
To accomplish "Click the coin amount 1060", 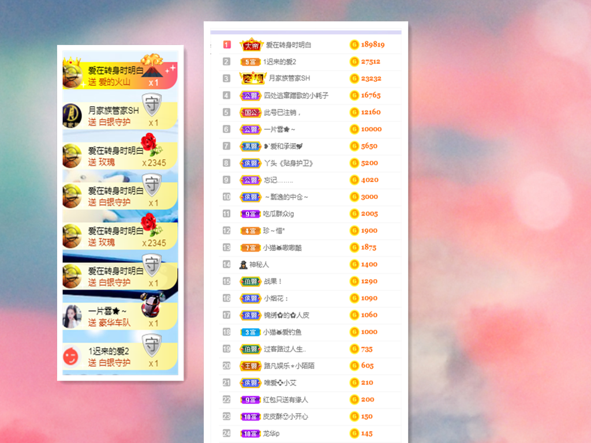I will pos(369,315).
